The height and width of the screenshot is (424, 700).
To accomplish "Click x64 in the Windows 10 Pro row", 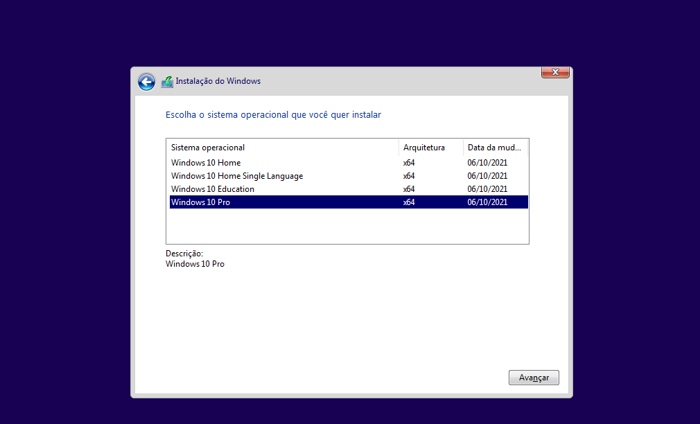I will (x=409, y=202).
